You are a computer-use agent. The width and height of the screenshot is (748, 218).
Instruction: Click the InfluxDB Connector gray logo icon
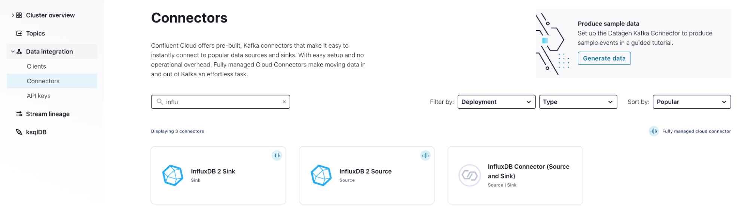pos(469,175)
